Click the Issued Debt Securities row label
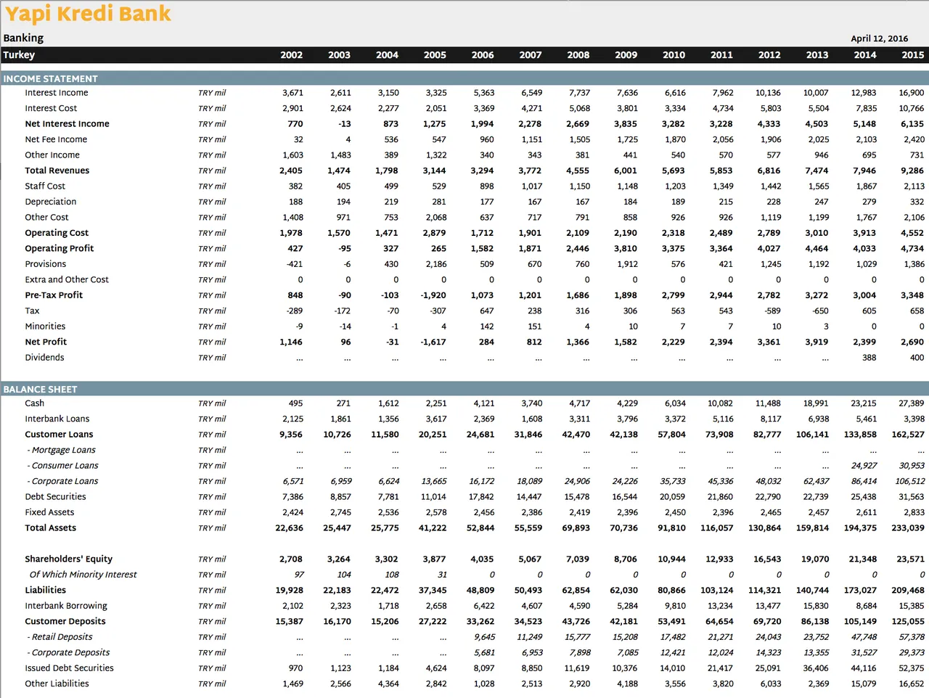The height and width of the screenshot is (698, 929). pyautogui.click(x=70, y=668)
